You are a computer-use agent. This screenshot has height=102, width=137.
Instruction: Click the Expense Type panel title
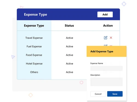click(36, 14)
